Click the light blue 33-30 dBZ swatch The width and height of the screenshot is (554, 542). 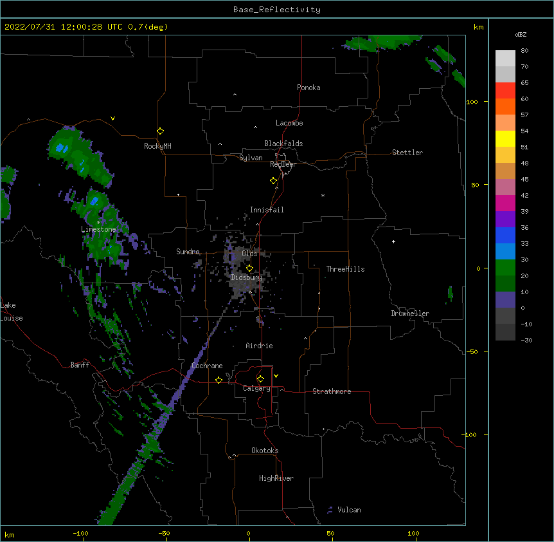point(505,251)
